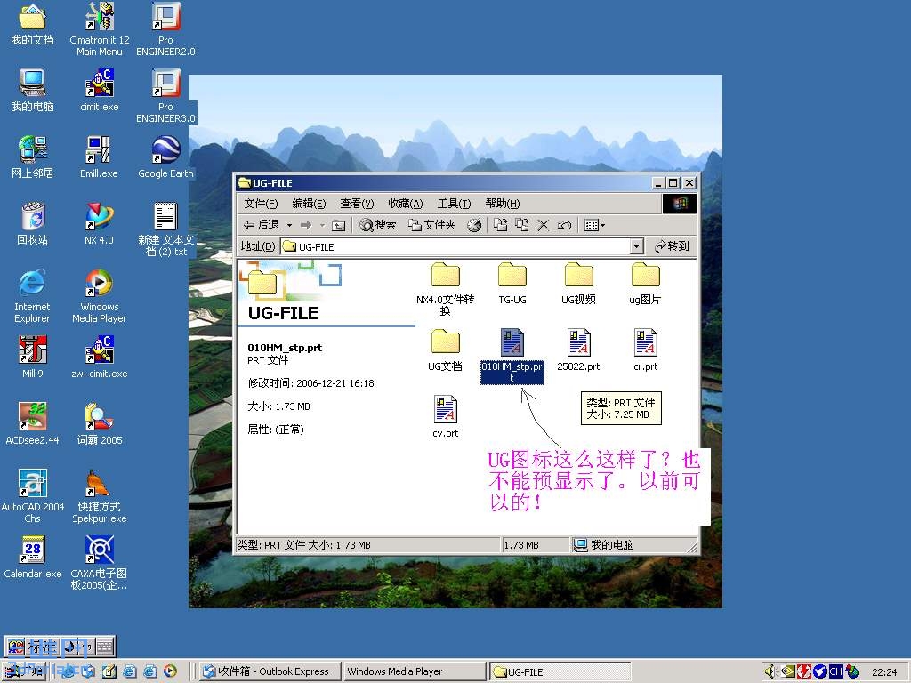Click the 修改时间: 2006-12-21 16:18 detail text

coord(310,383)
